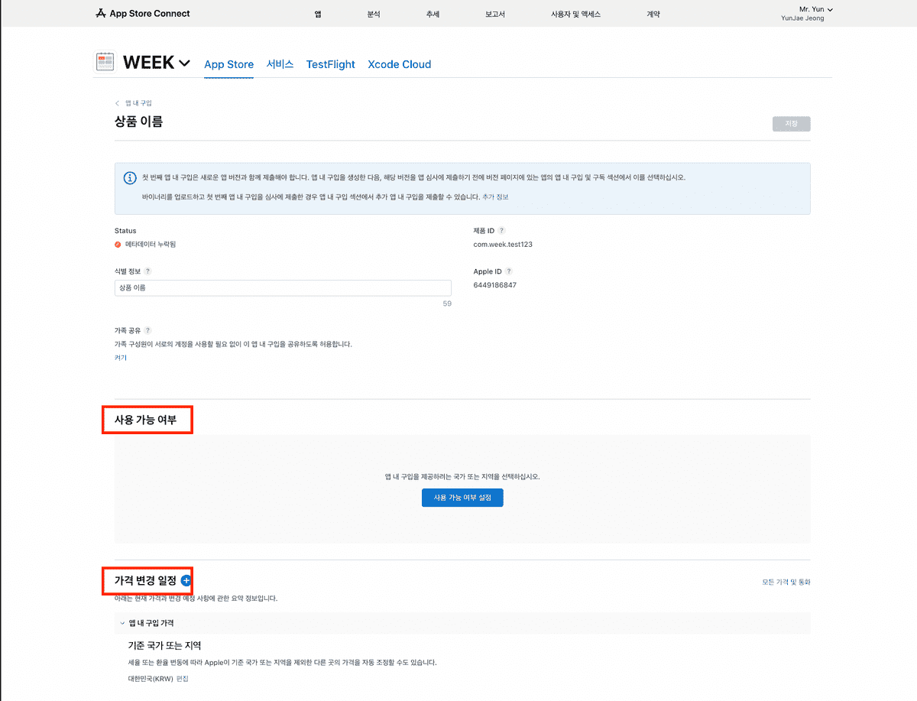Click the 저장 save button
917x701 pixels.
coord(791,124)
